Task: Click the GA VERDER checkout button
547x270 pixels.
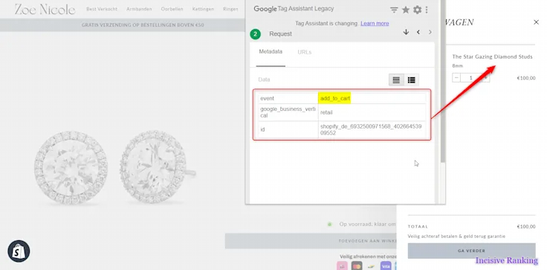Action: pyautogui.click(x=471, y=251)
